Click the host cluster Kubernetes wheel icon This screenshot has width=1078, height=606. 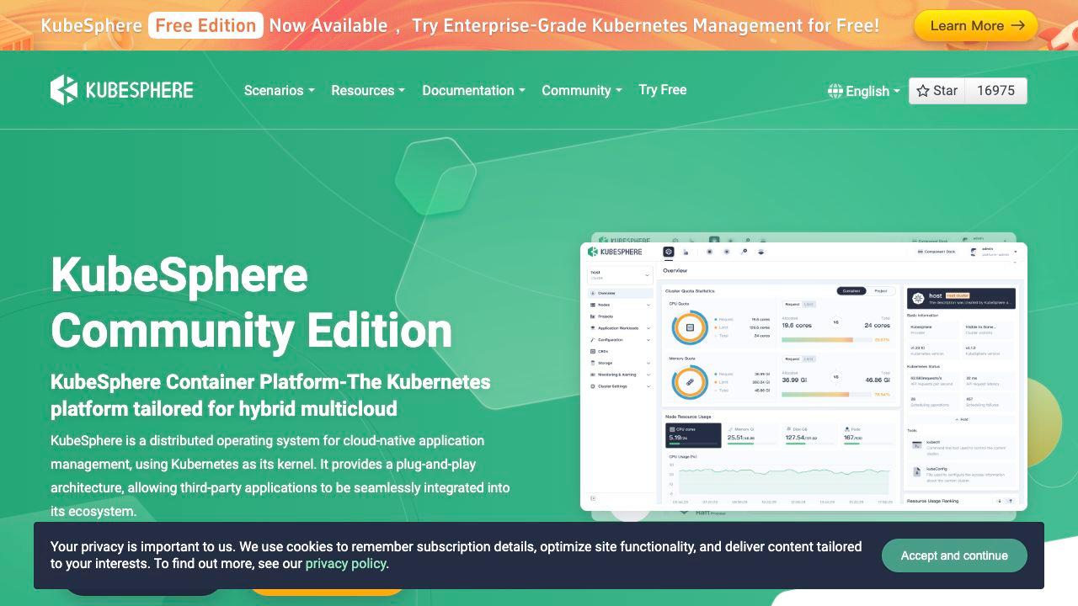click(918, 299)
